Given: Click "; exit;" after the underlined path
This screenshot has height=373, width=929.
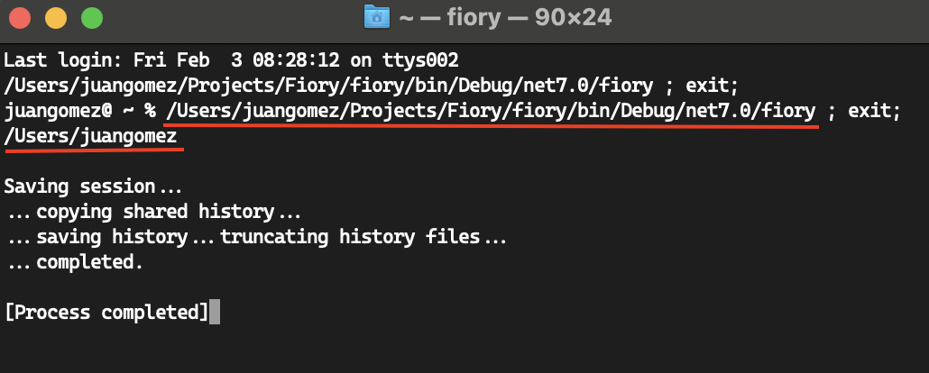Looking at the screenshot, I should coord(864,111).
